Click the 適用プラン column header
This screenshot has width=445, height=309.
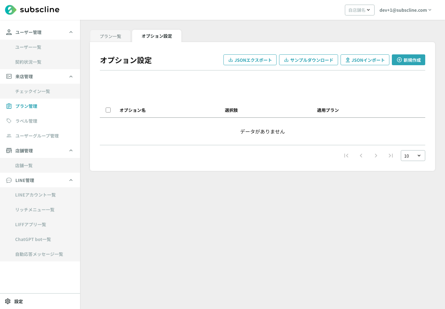(328, 110)
